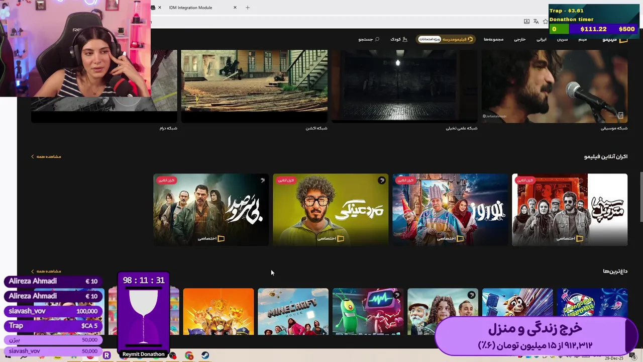Open the green Plankton movie thumbnail
The image size is (643, 362).
pos(368,311)
